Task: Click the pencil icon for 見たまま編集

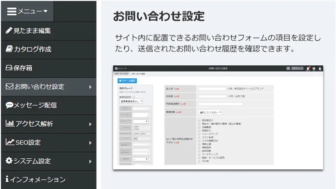Action: pyautogui.click(x=9, y=31)
